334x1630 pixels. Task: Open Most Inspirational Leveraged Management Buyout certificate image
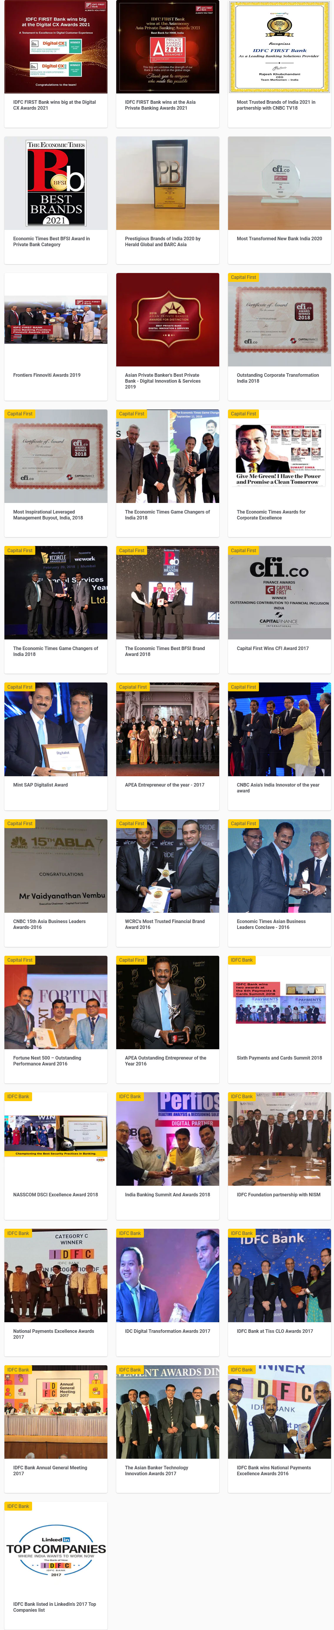[56, 456]
